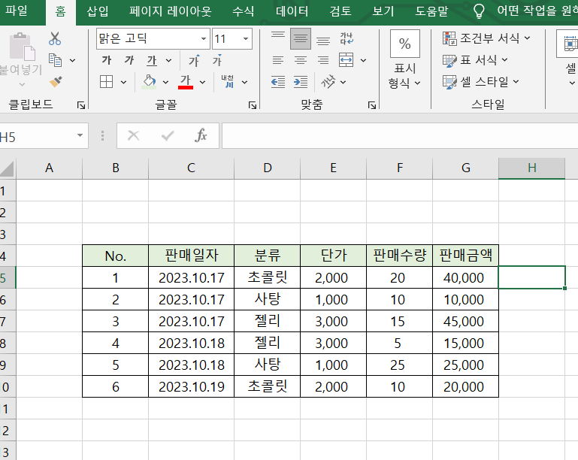
Task: Open 조건부 서식 menu
Action: coord(486,38)
